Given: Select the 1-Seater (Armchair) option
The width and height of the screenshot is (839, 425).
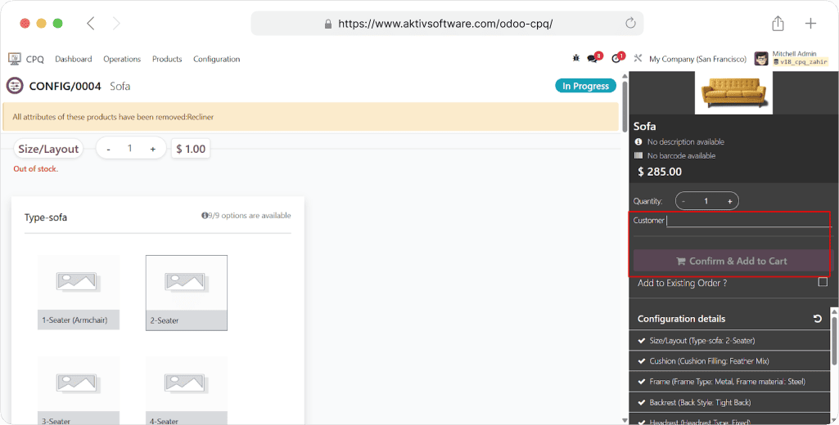Looking at the screenshot, I should pyautogui.click(x=79, y=292).
